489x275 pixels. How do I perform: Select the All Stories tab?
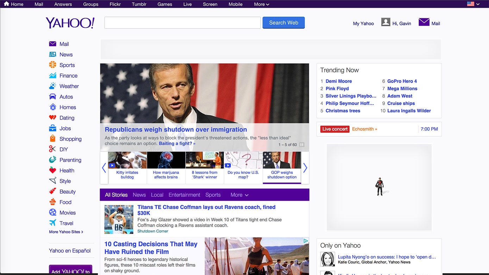[x=116, y=195]
